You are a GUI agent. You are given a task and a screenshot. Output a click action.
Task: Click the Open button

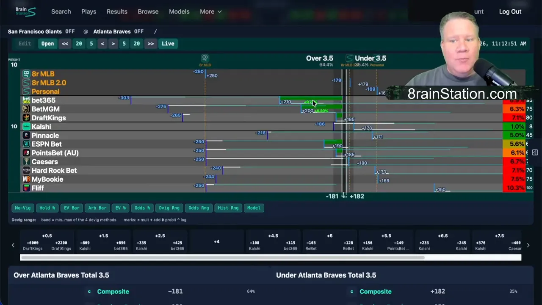pos(47,44)
